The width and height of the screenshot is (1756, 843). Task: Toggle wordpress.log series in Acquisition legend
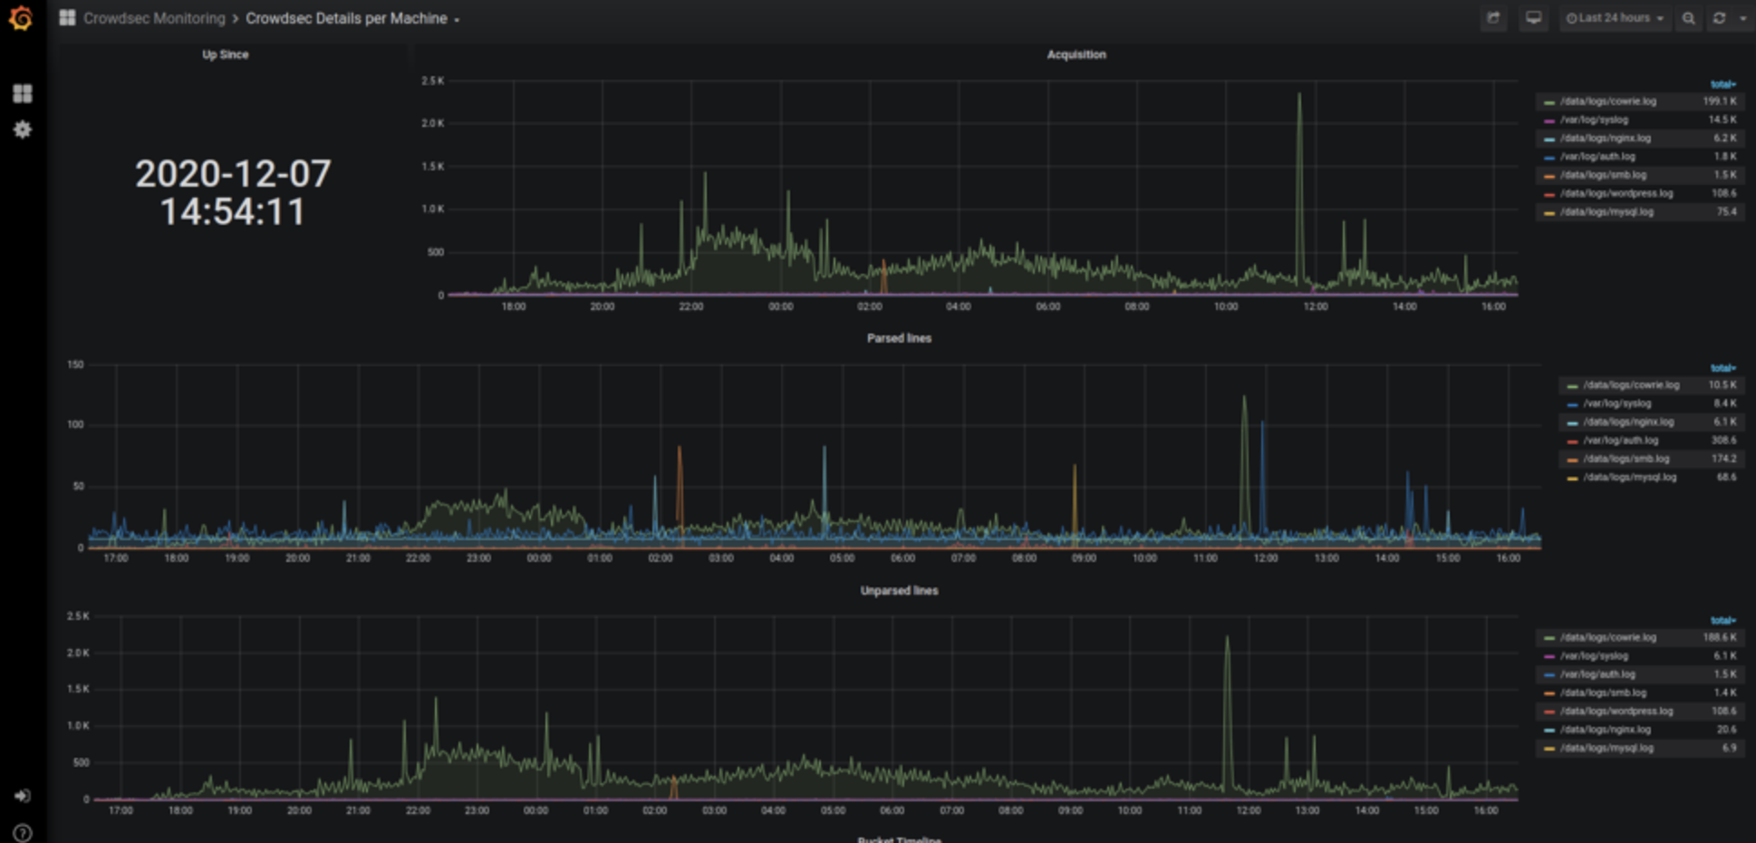(1616, 193)
